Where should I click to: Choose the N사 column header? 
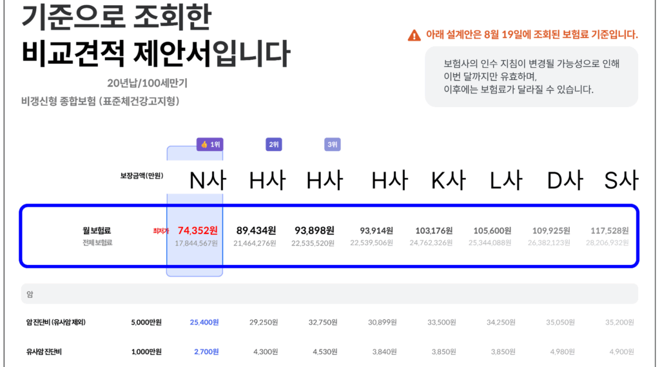pos(208,181)
